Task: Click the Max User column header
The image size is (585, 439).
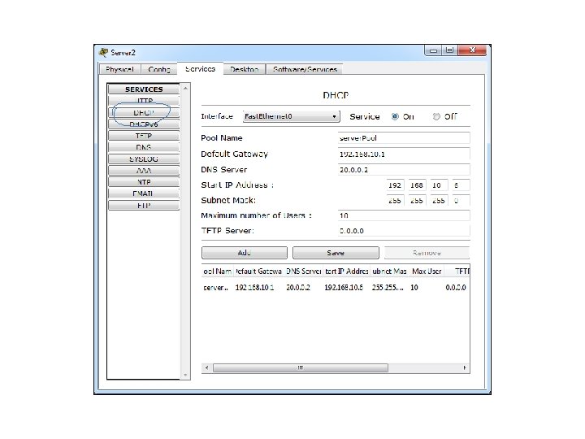Action: tap(427, 272)
